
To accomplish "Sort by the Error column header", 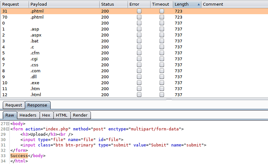I will point(139,4).
